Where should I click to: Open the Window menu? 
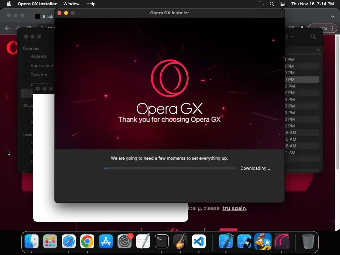tap(72, 4)
